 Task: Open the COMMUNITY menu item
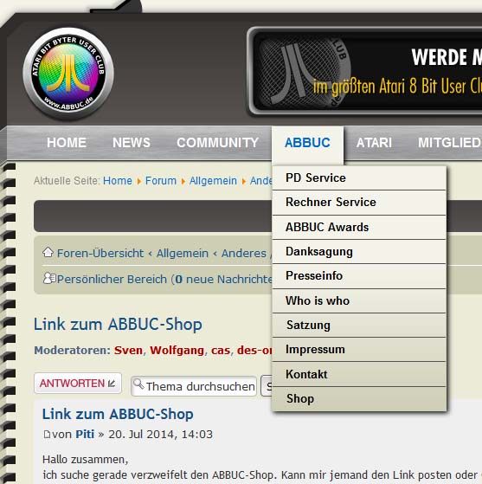pyautogui.click(x=217, y=143)
